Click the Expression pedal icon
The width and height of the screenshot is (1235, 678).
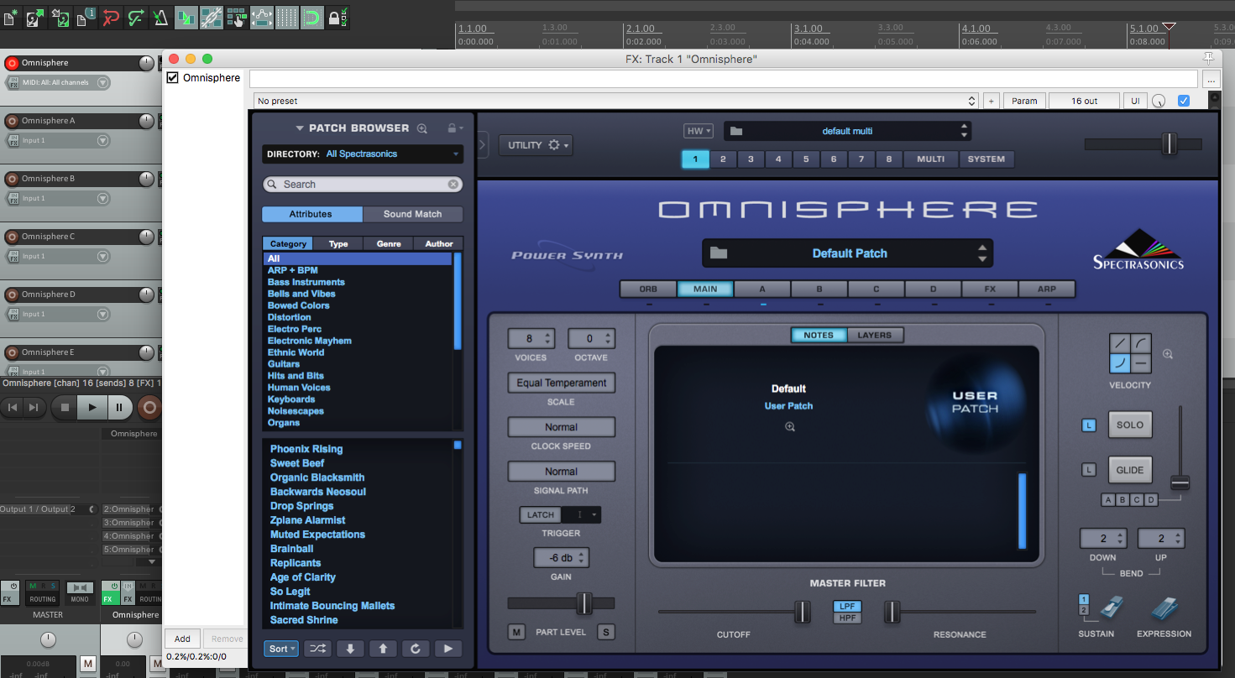coord(1165,608)
